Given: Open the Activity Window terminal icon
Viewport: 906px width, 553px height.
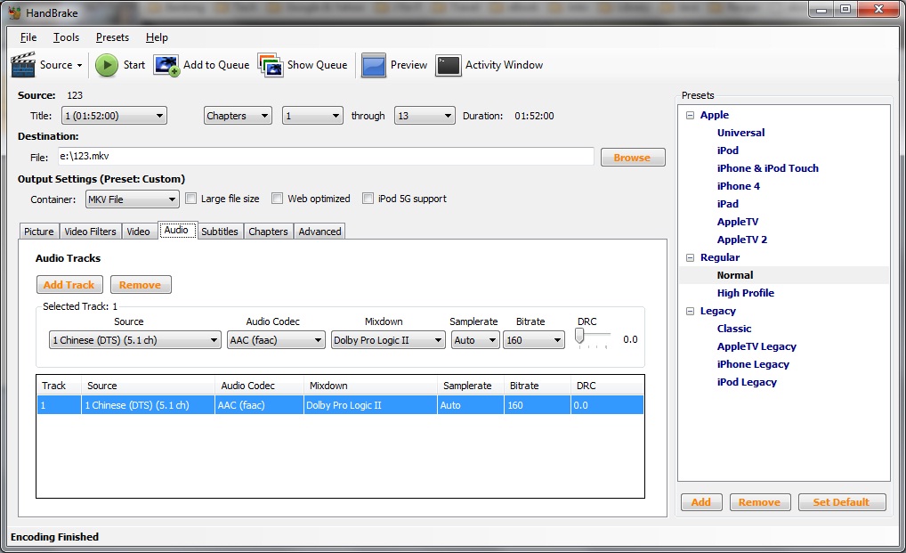Looking at the screenshot, I should point(449,65).
